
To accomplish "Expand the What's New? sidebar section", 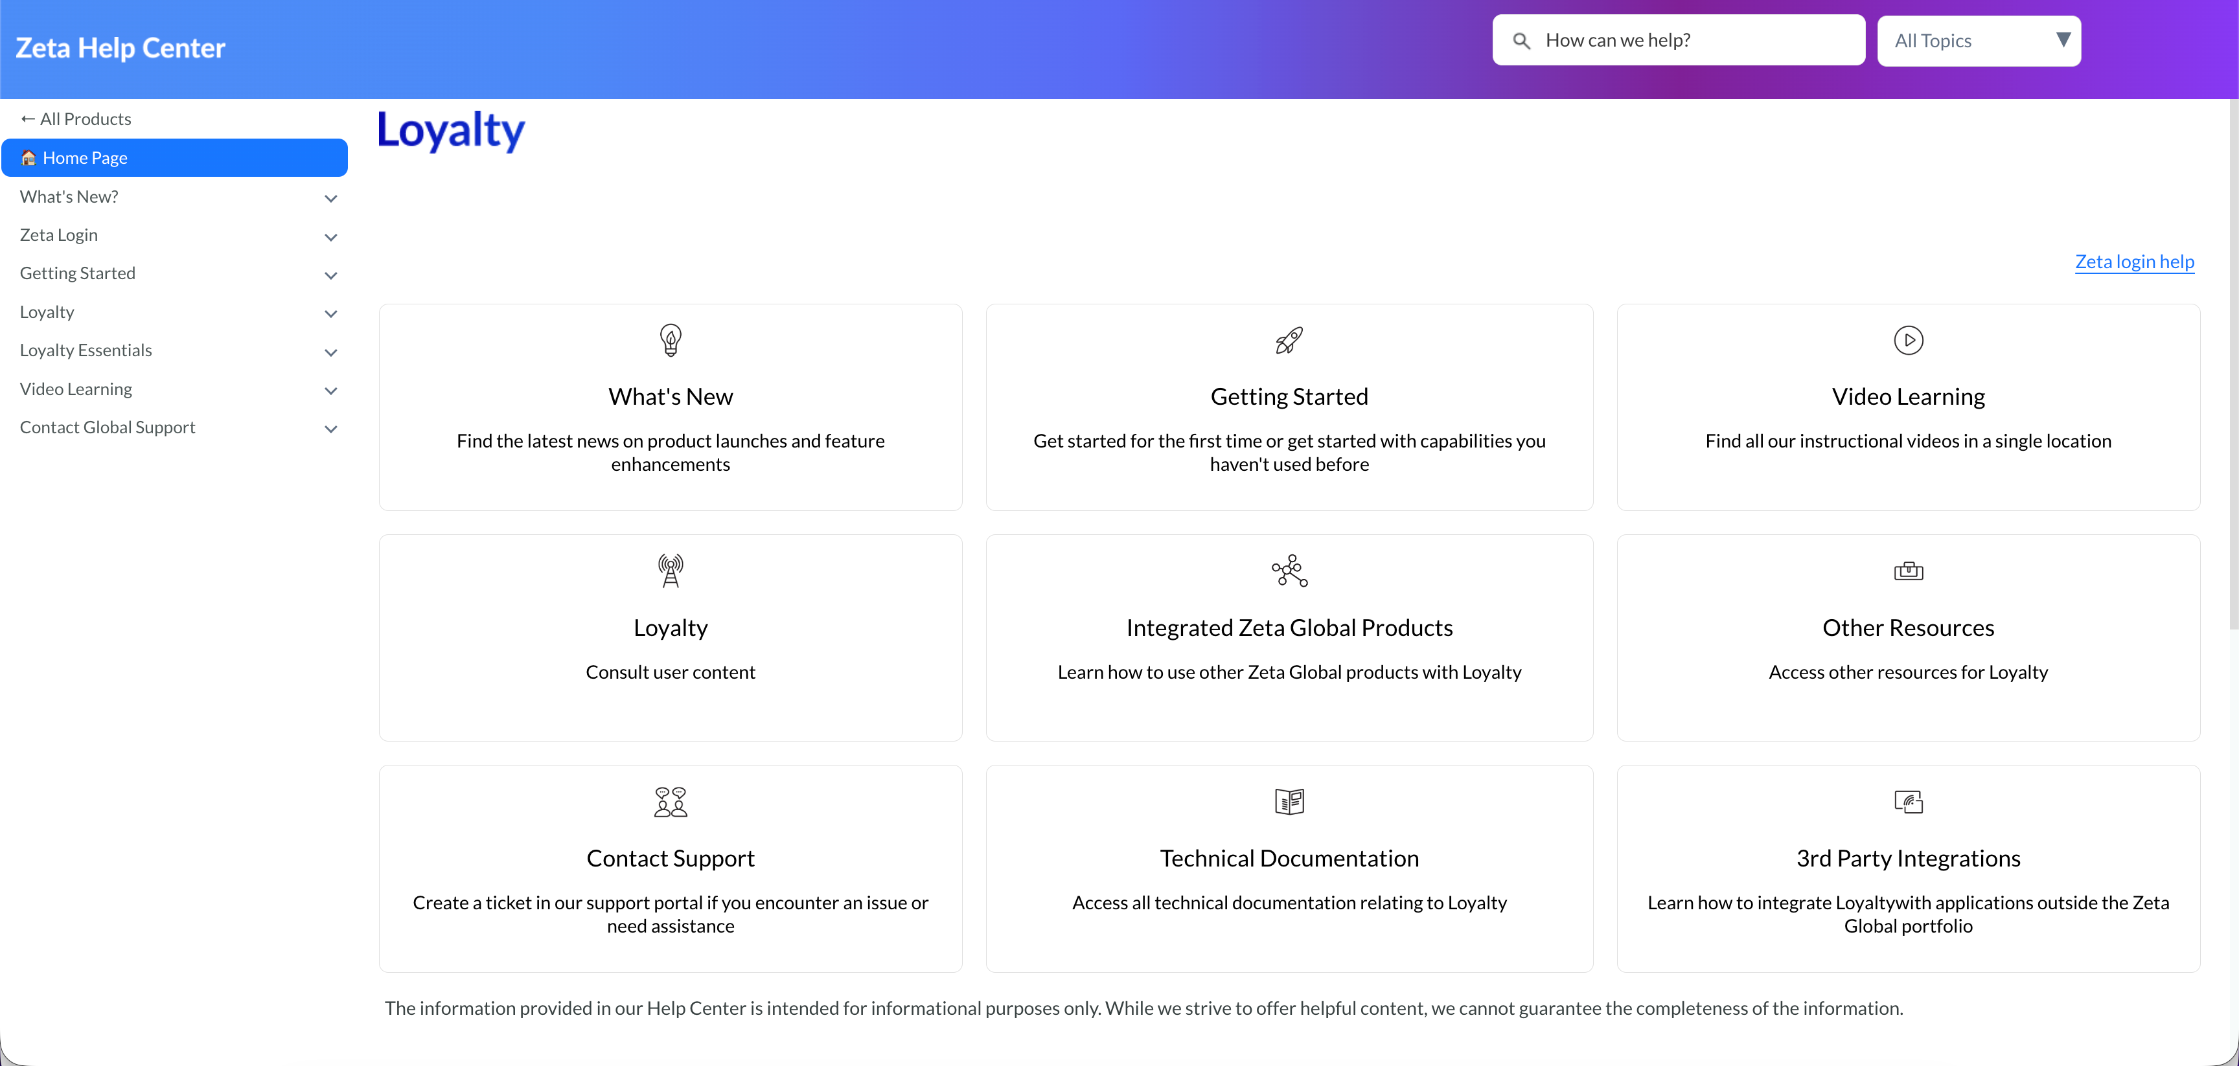I will (x=330, y=198).
